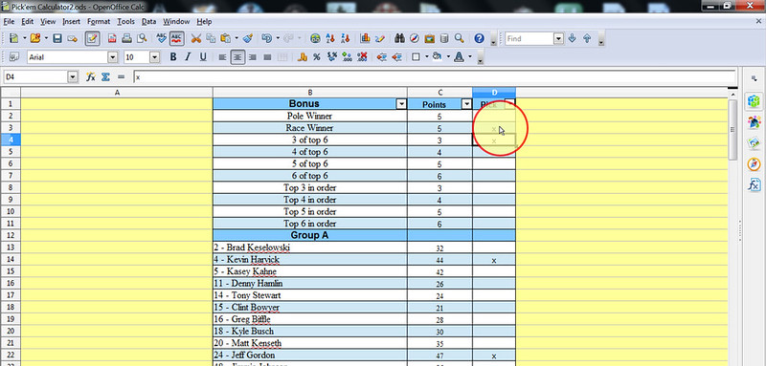
Task: Open the Name Box dropdown arrow
Action: [x=73, y=76]
